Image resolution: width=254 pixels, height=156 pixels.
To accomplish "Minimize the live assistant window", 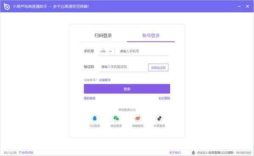I will 239,6.
